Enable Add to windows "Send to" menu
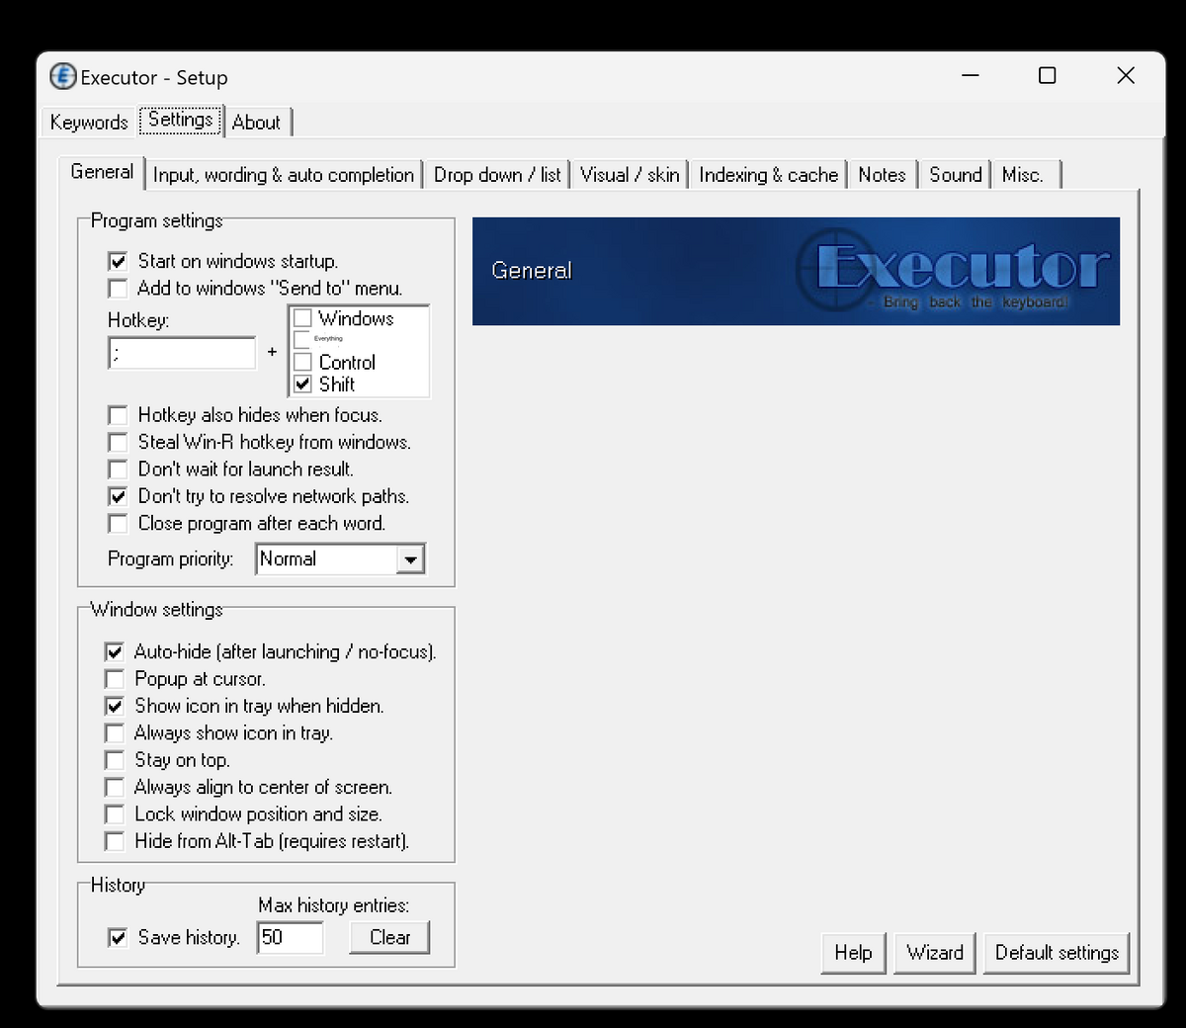Screen dimensions: 1186x1028 point(118,289)
